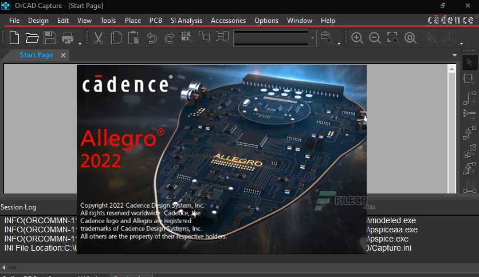
Task: Switch to the Start Page tab
Action: click(36, 55)
